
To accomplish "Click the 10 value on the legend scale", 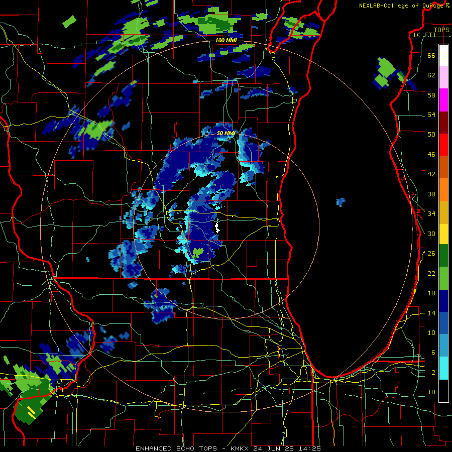I will pyautogui.click(x=431, y=332).
